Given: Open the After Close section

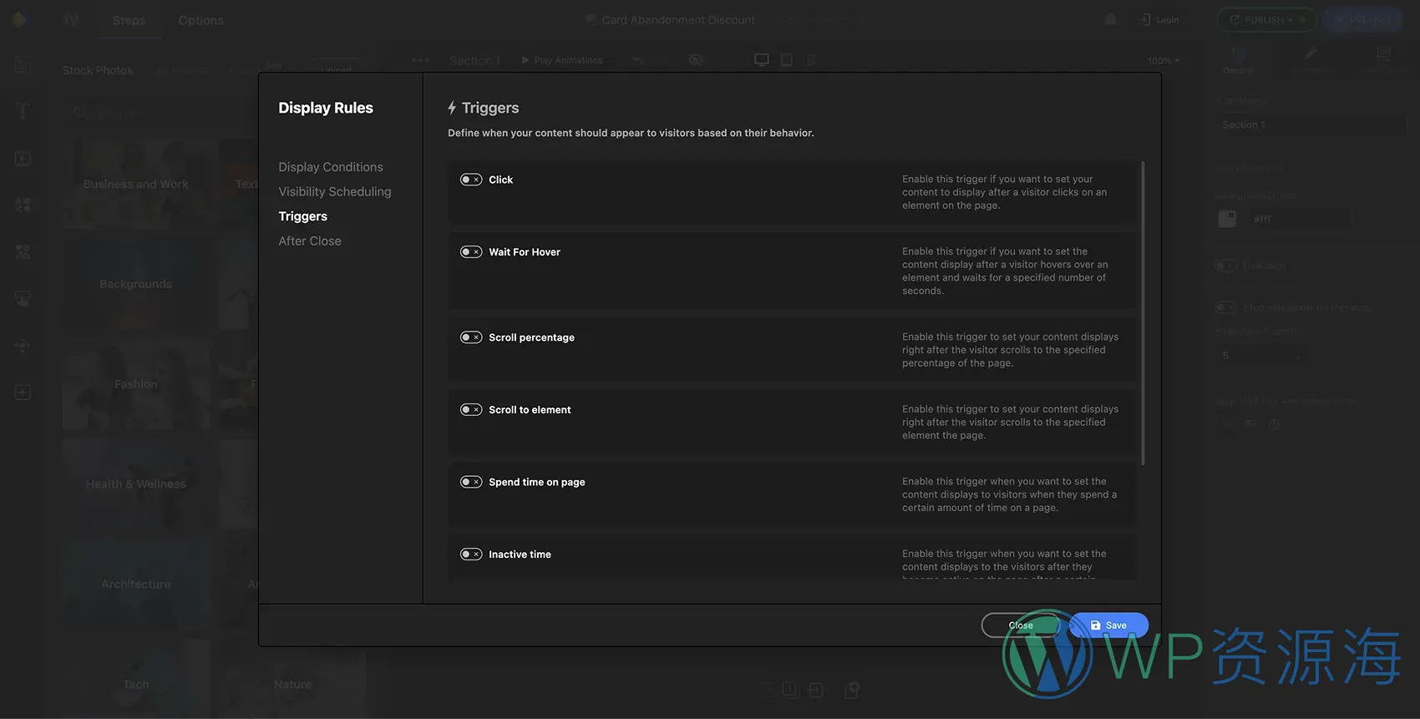Looking at the screenshot, I should 310,241.
